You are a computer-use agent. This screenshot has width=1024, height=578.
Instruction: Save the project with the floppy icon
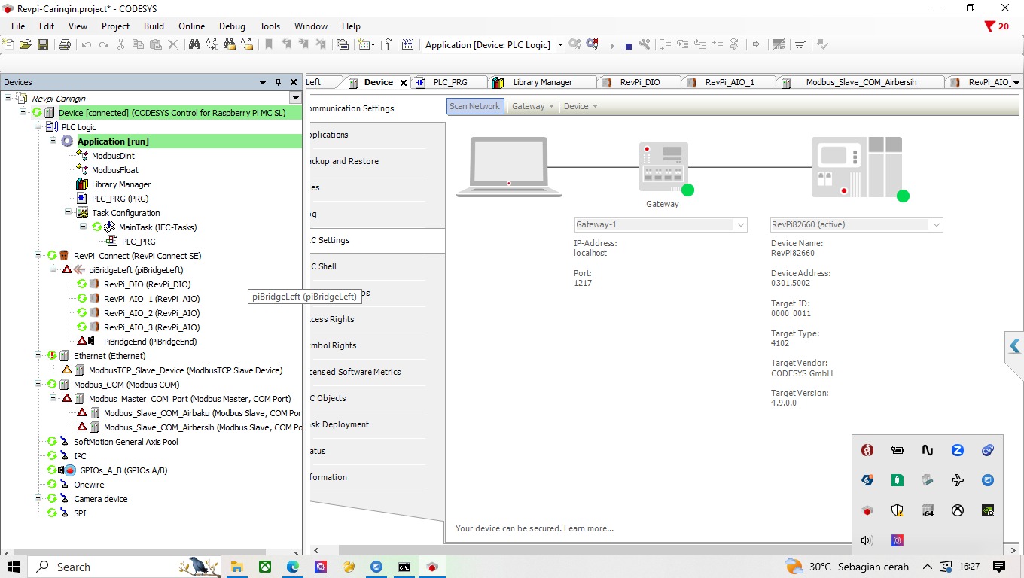point(43,45)
